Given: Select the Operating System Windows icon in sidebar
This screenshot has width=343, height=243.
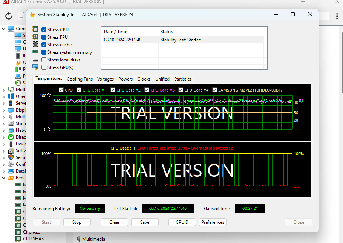Looking at the screenshot, I should (11, 96).
